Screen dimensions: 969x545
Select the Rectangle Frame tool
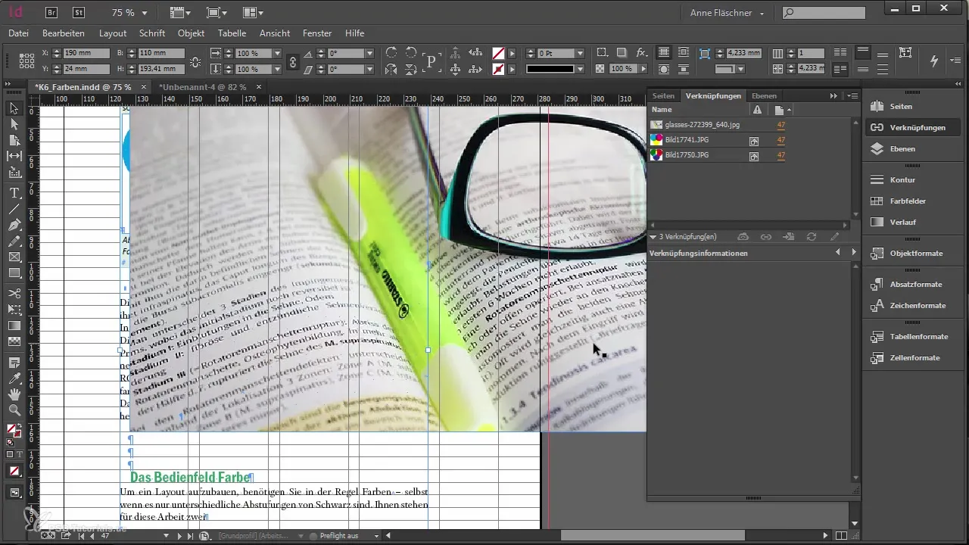(14, 257)
